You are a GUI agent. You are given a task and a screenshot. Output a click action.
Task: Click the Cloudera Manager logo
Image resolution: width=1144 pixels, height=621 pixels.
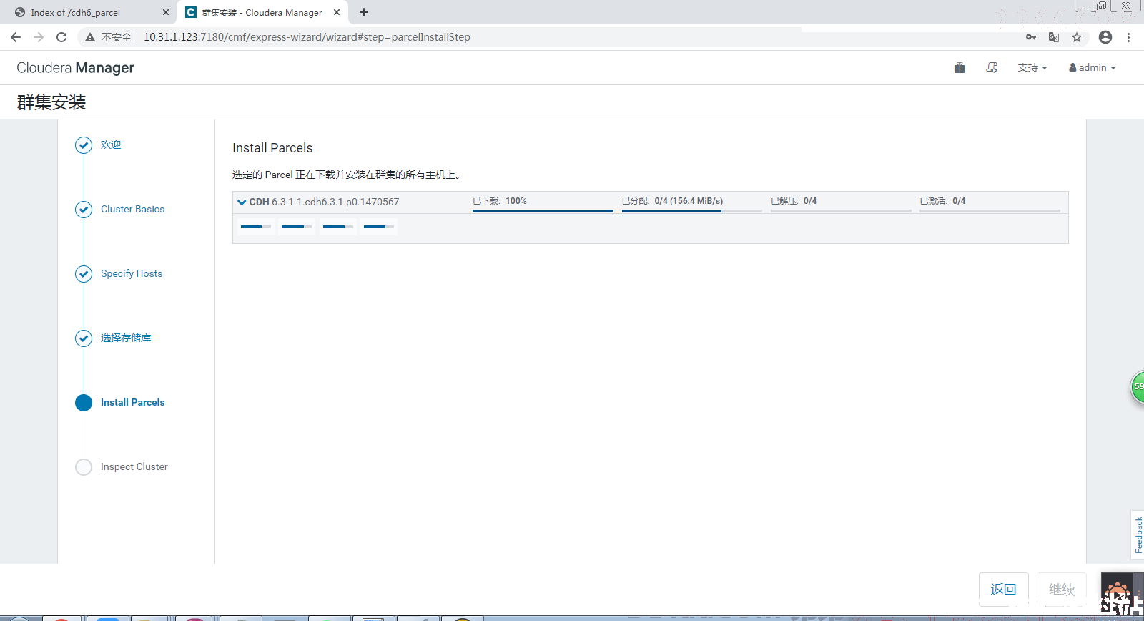75,67
